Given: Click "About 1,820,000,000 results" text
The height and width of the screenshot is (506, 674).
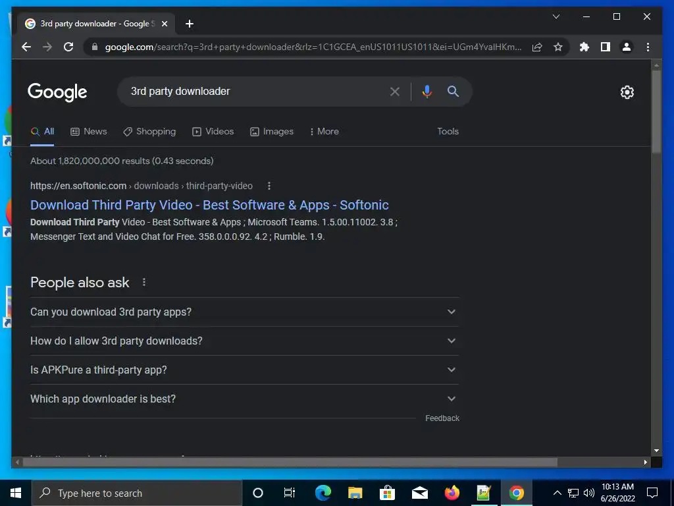Looking at the screenshot, I should [x=90, y=161].
